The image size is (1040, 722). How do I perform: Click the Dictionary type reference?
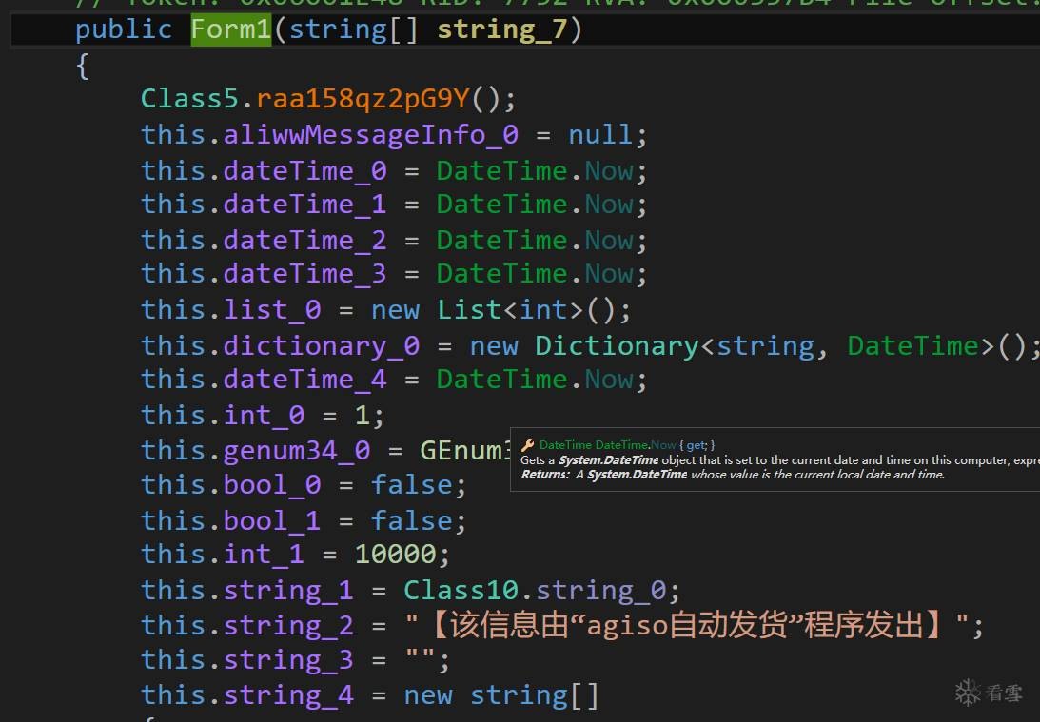[617, 346]
